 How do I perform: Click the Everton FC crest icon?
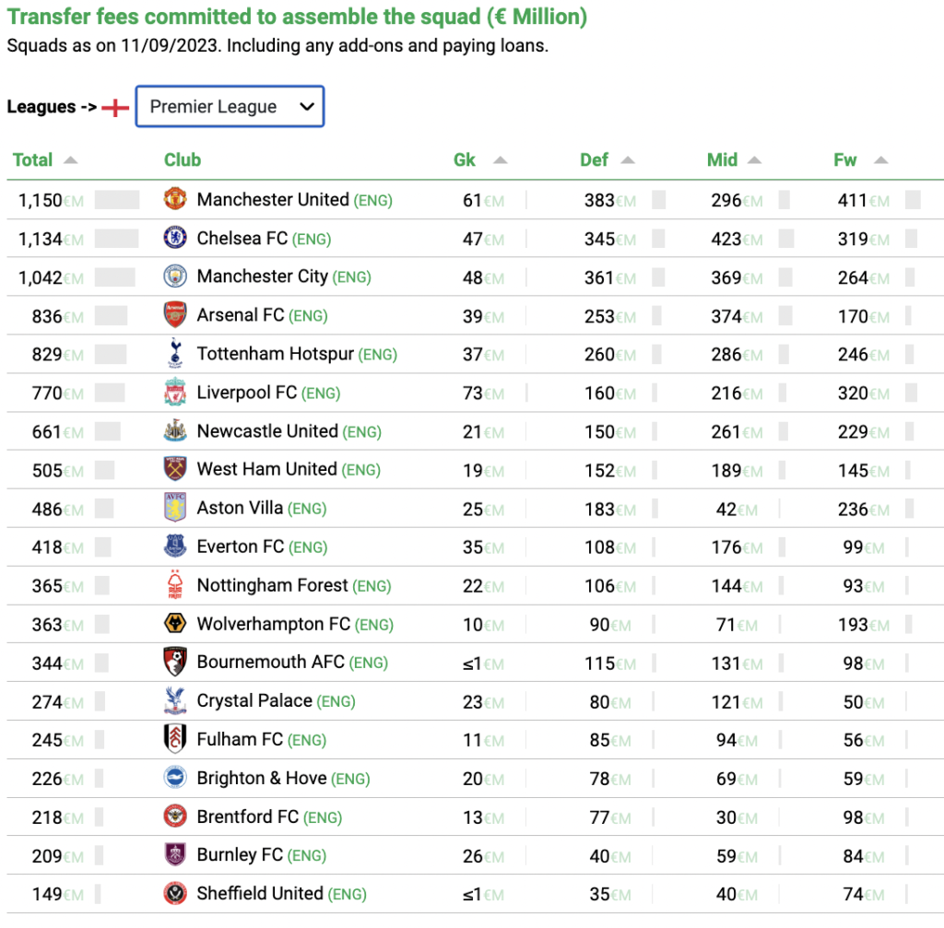(x=175, y=546)
